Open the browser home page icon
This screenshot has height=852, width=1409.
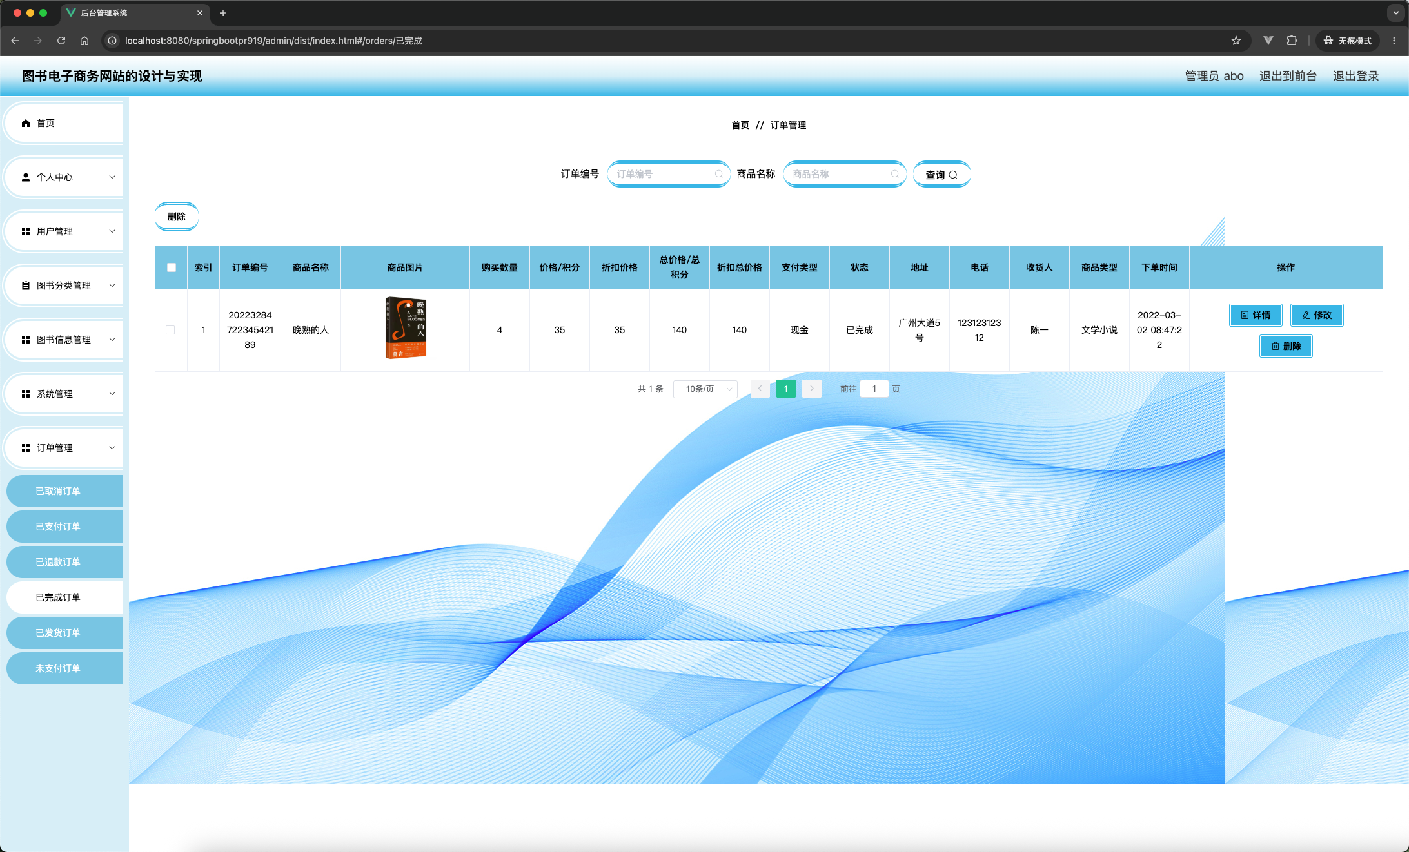point(84,41)
